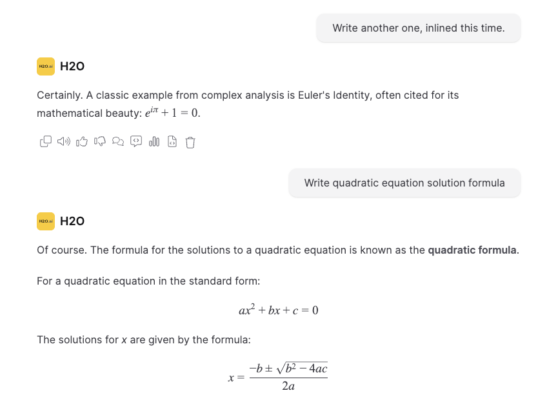Open usage statistics bar chart icon
547x404 pixels.
pos(154,141)
